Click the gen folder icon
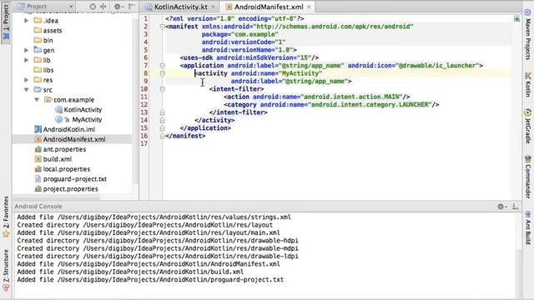534x300 pixels. pyautogui.click(x=38, y=50)
